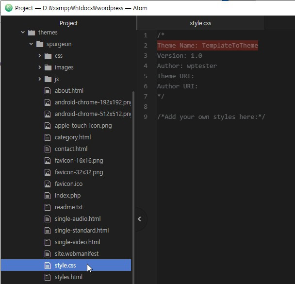Open readme.txt file

[x=69, y=207]
